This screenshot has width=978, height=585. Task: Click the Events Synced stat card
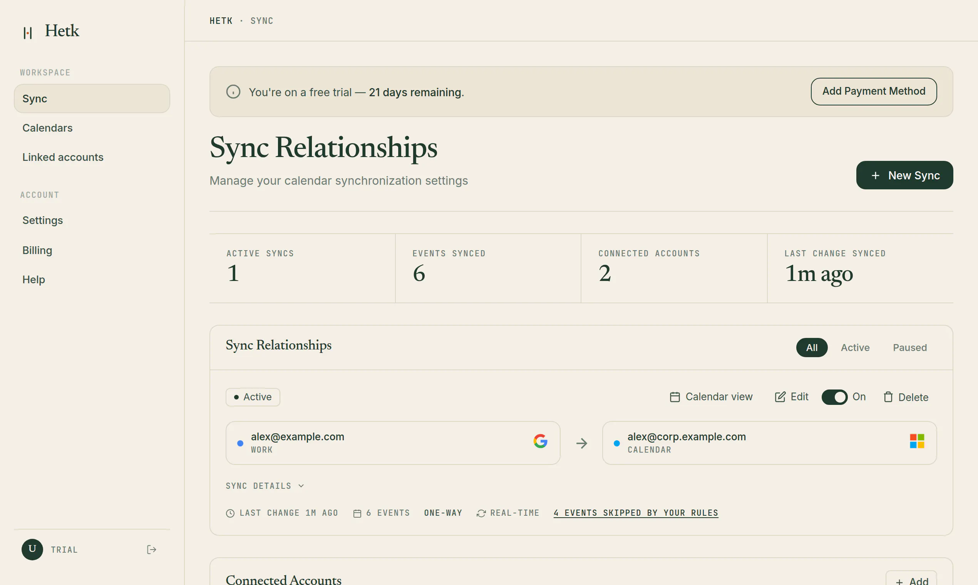tap(488, 269)
